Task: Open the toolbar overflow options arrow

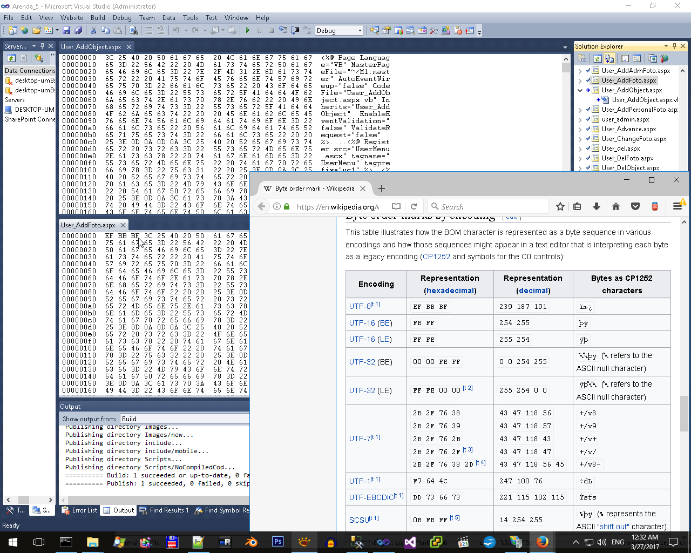Action: click(x=479, y=31)
